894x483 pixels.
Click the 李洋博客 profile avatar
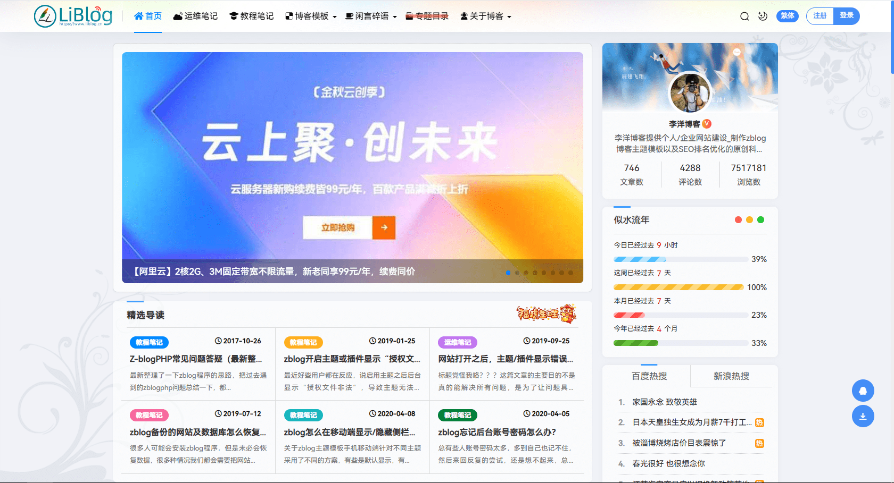690,92
